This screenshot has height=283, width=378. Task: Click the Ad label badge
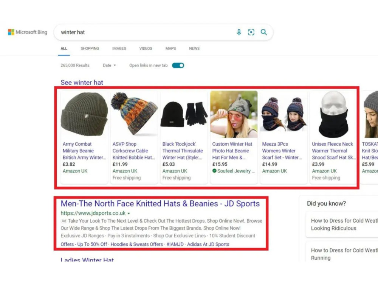tap(64, 221)
